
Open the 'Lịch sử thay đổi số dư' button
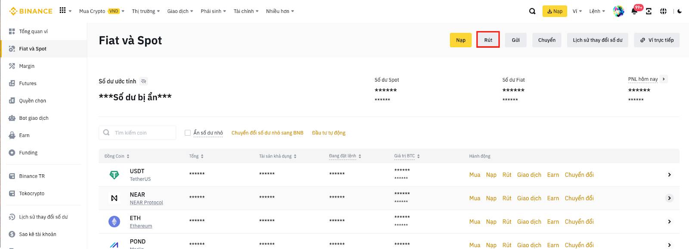coord(597,40)
